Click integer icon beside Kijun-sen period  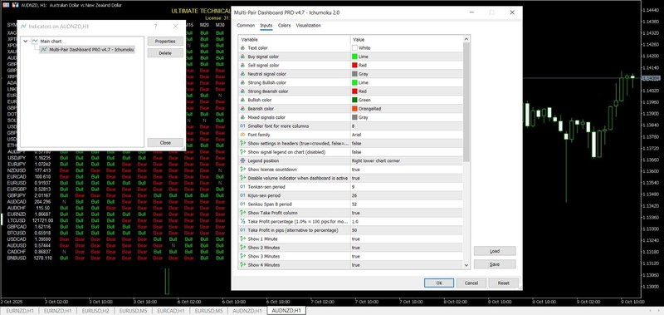click(242, 195)
